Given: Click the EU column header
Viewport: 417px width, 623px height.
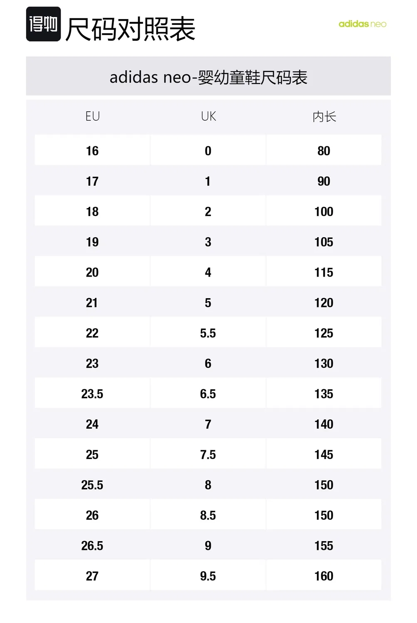Looking at the screenshot, I should (x=92, y=116).
